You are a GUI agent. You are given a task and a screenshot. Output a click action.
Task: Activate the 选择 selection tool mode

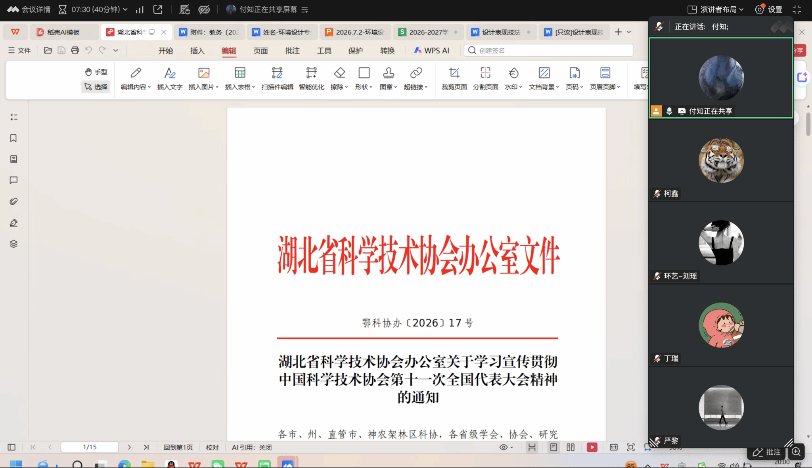(96, 87)
